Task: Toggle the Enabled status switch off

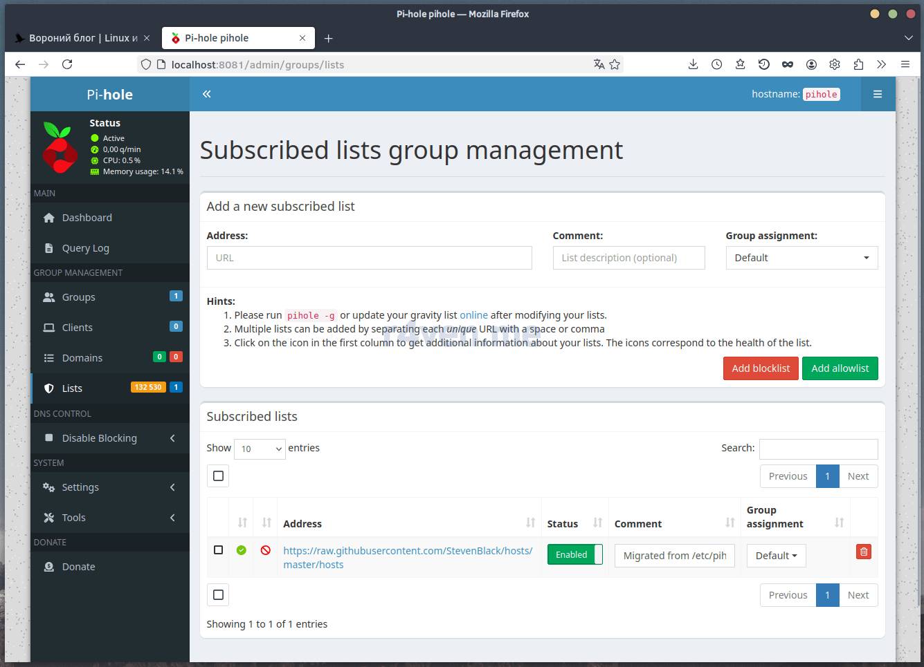Action: point(574,554)
